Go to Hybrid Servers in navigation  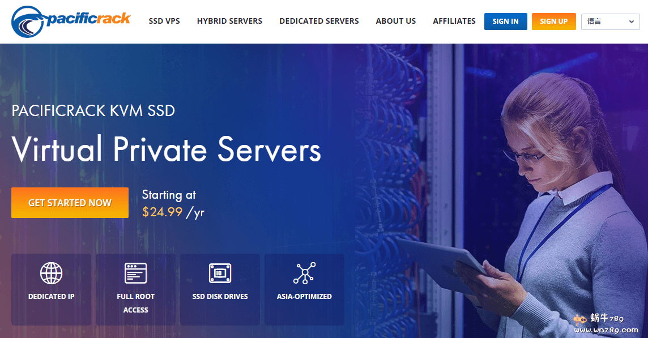[x=229, y=21]
